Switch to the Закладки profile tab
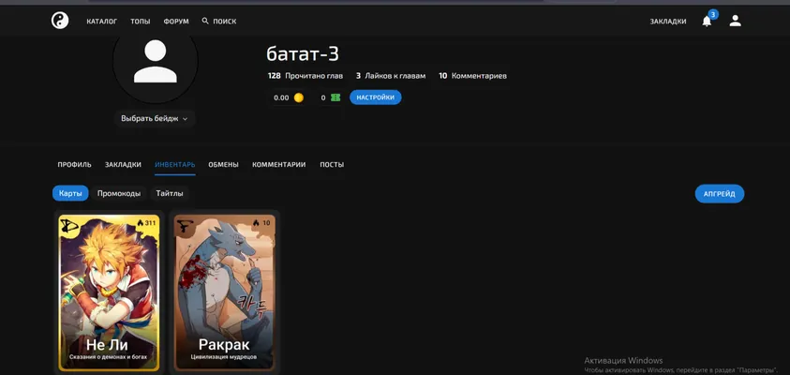Screen dimensions: 790x375 pos(123,164)
